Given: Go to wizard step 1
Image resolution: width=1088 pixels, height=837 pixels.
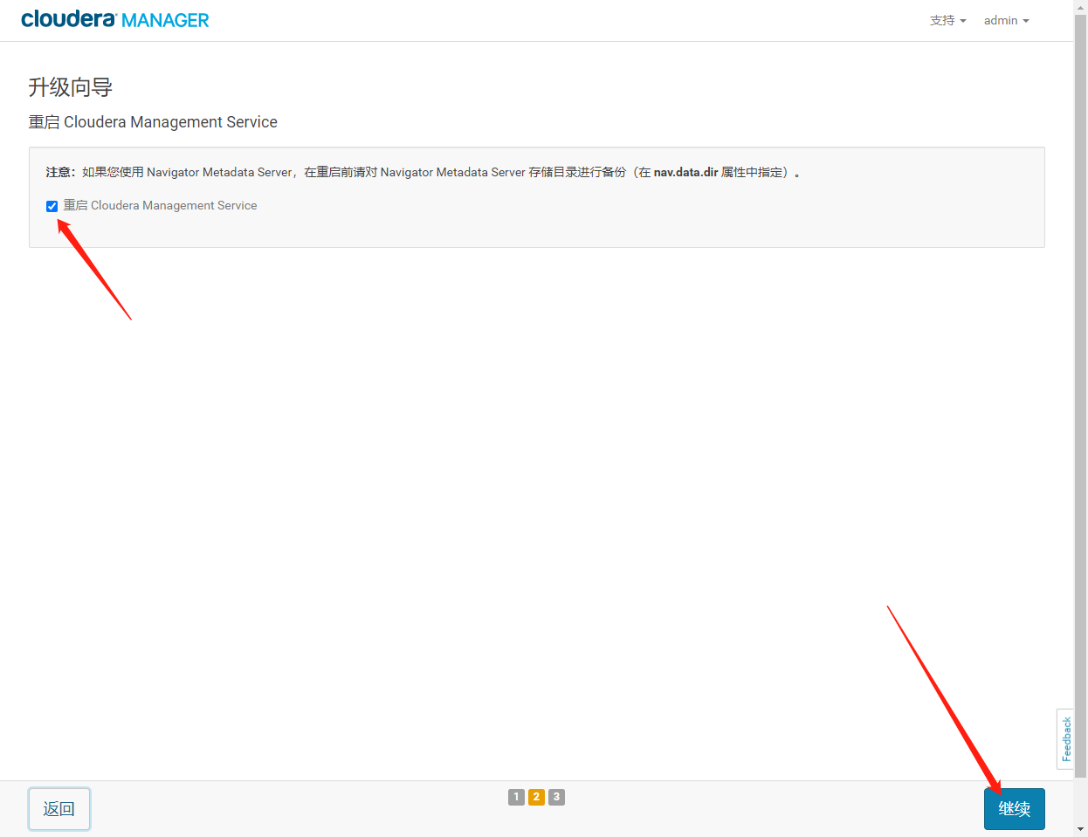Looking at the screenshot, I should tap(516, 797).
